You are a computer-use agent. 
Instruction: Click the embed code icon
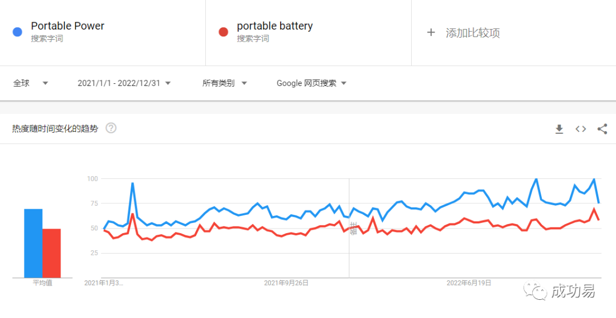click(581, 129)
